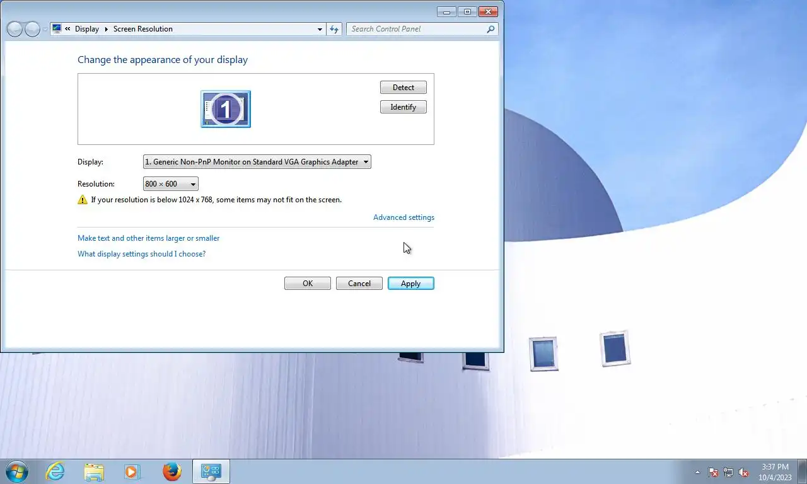Click the Apply button
Screen dimensions: 807x484
click(x=411, y=284)
